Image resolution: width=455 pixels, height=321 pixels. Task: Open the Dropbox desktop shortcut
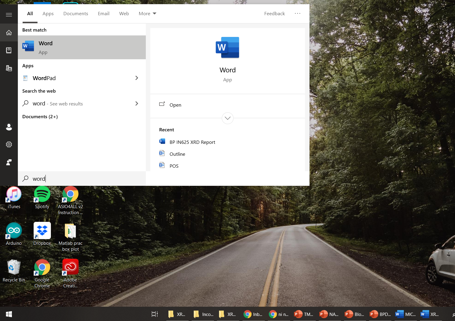42,234
